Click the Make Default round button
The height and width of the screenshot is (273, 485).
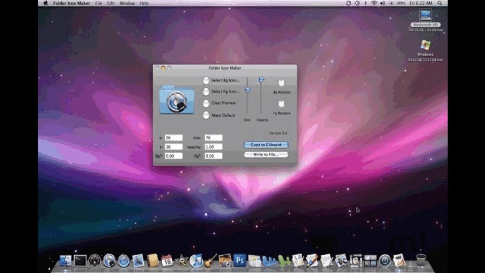(x=206, y=115)
